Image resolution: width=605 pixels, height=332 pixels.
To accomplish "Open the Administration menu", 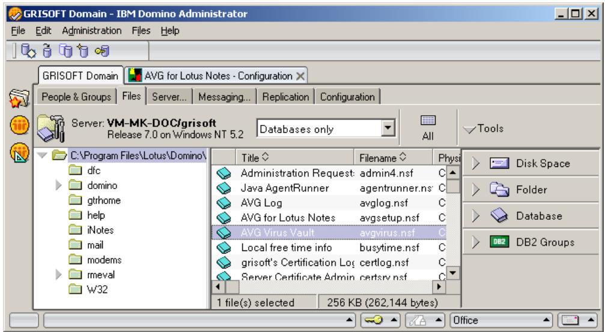I will [92, 31].
